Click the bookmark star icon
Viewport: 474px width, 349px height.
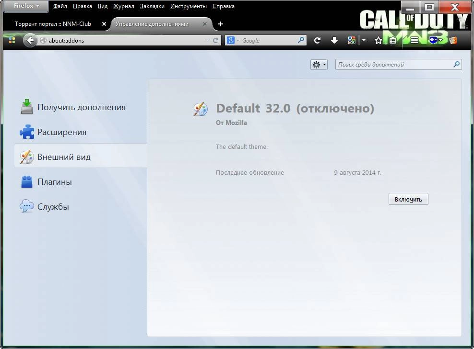(x=378, y=40)
